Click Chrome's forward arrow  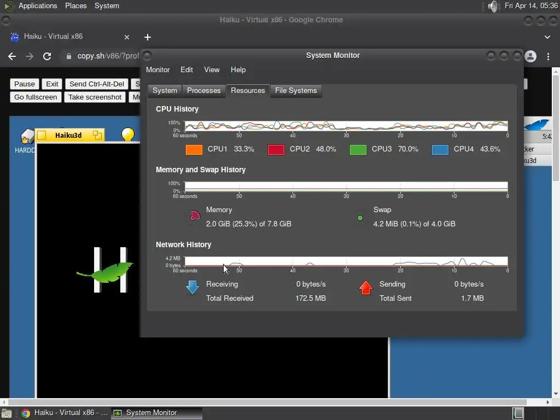(x=30, y=56)
